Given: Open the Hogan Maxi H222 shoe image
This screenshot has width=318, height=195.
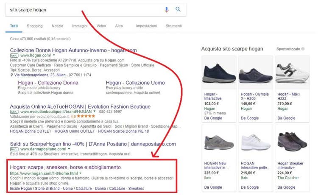Looking at the screenshot, I should 292,73.
